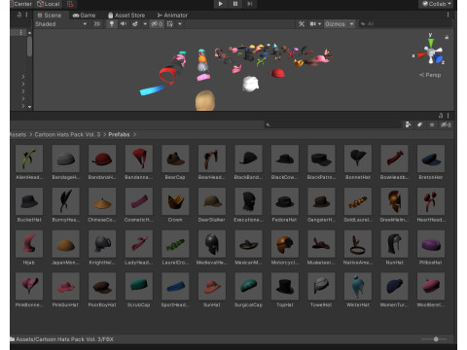
Task: Select the NunHat prefab icon
Action: click(394, 244)
